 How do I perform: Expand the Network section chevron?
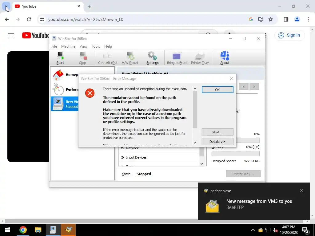click(x=122, y=148)
